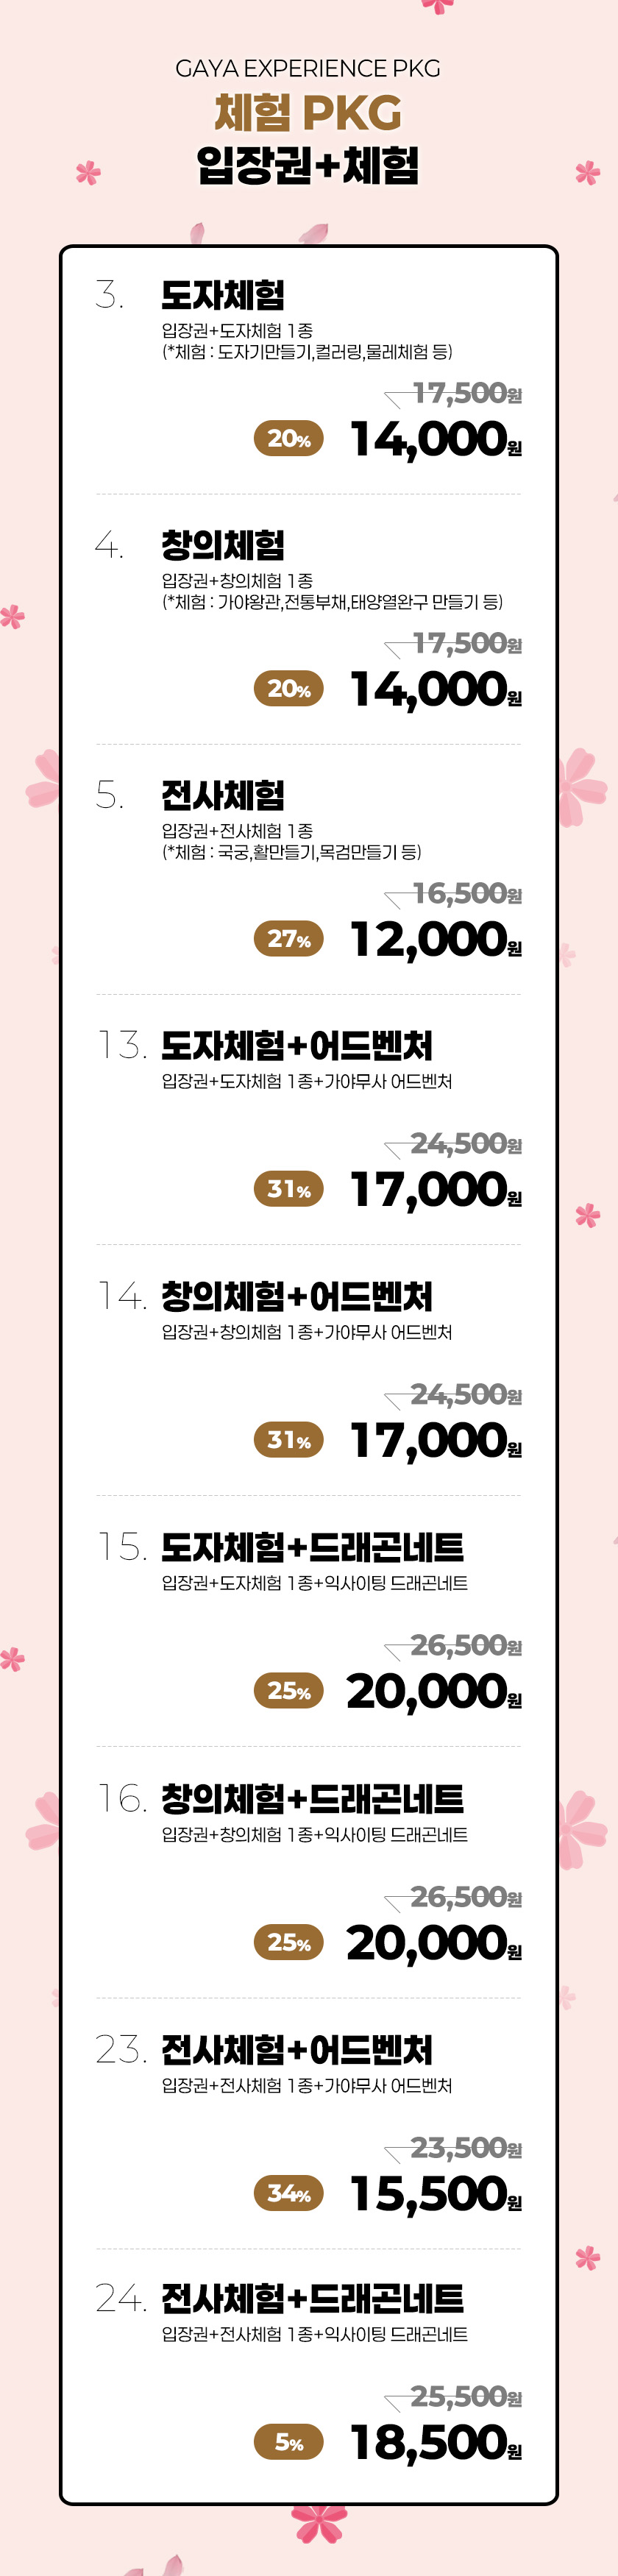Click the 25% badge under 도자체험+드래곤네트

click(x=288, y=1691)
